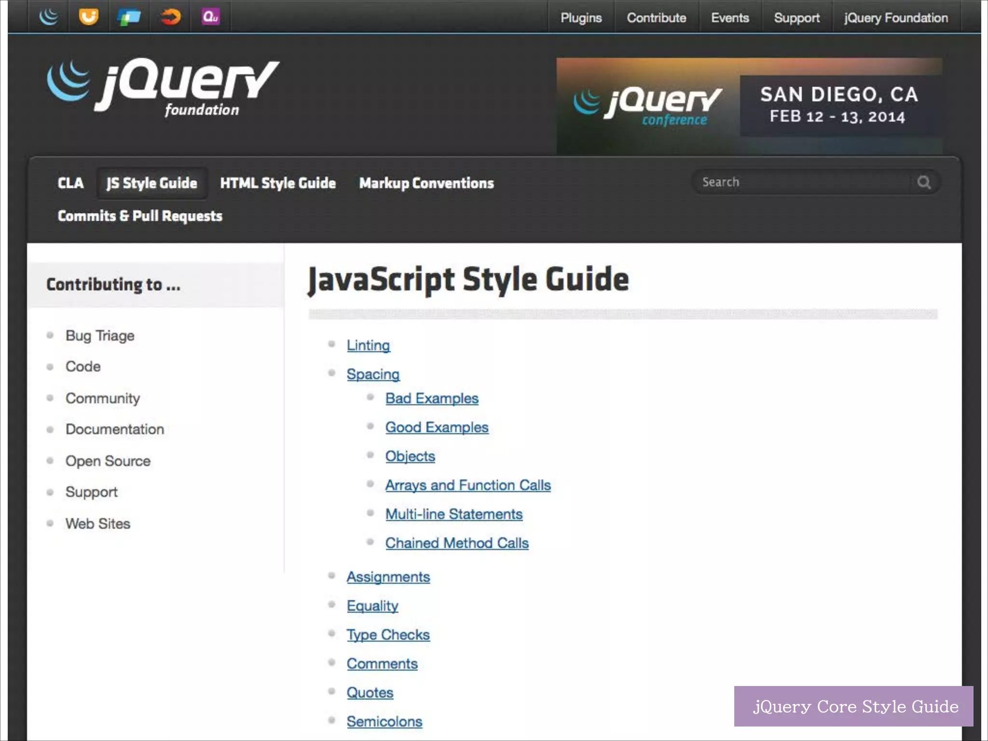Open the jQuery conference San Diego banner
Screen dimensions: 988x741
pos(749,106)
